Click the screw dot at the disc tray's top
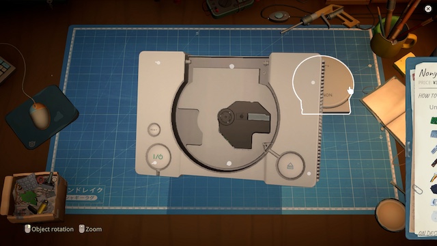 [231, 66]
